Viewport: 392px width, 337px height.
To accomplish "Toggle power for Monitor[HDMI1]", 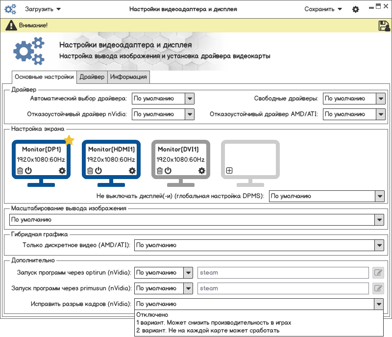I will (x=98, y=170).
